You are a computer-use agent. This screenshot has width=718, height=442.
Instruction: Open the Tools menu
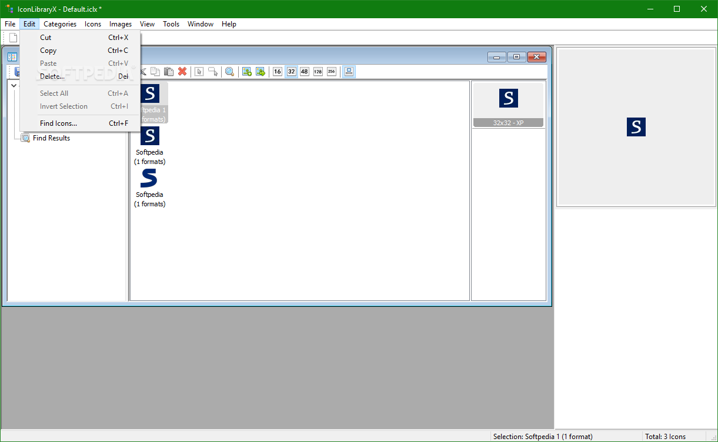(171, 24)
